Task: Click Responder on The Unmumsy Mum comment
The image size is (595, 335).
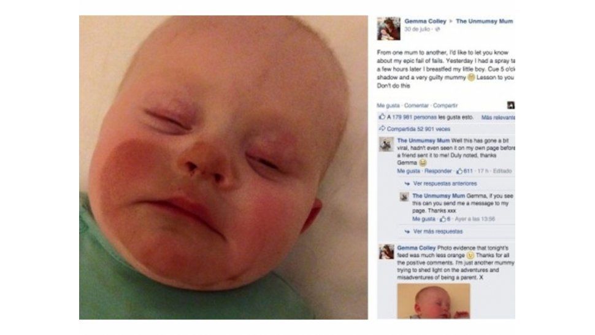Action: coord(438,171)
